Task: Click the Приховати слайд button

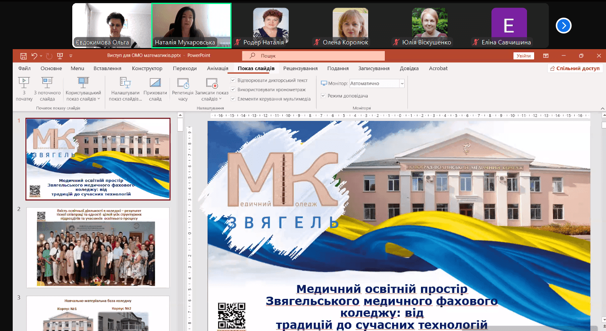Action: 155,89
